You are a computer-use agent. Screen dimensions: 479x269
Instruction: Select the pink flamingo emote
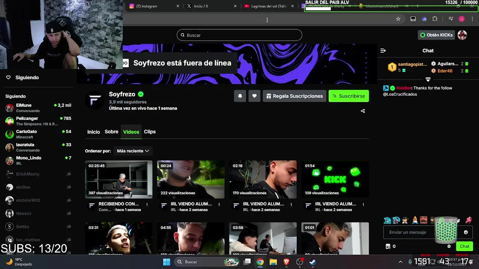point(469,220)
